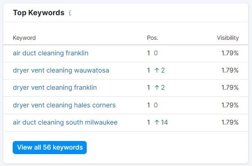Viewport: 252px width, 166px height.
Task: Click position change 14 in south milwaukee row
Action: [164, 123]
